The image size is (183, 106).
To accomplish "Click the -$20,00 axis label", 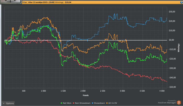I will pos(172,59).
